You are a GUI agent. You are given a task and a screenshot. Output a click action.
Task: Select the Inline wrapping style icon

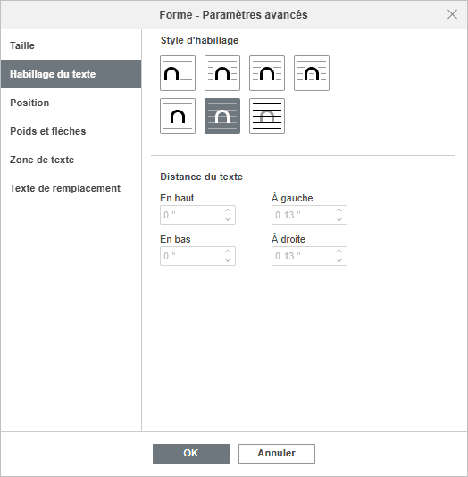point(178,73)
